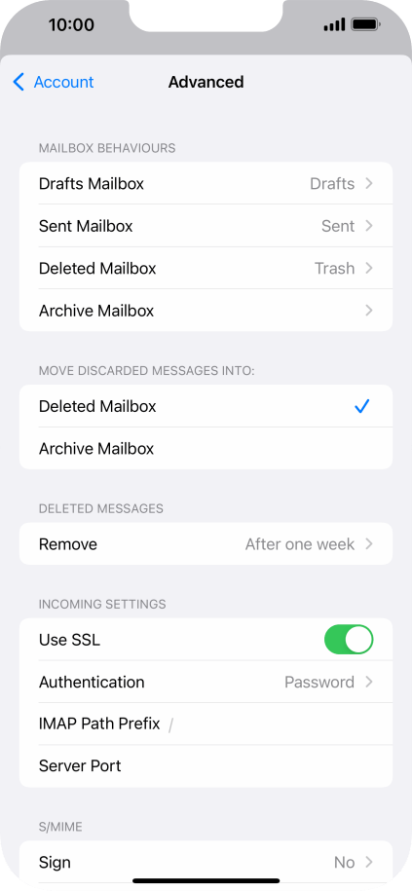Toggle the Use SSL switch off
This screenshot has height=891, width=412.
click(x=349, y=640)
